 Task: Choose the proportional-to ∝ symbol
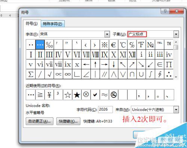click(x=58, y=74)
